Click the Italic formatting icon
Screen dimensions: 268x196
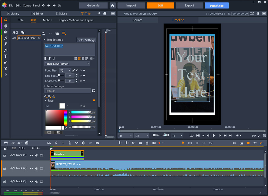pyautogui.click(x=49, y=58)
